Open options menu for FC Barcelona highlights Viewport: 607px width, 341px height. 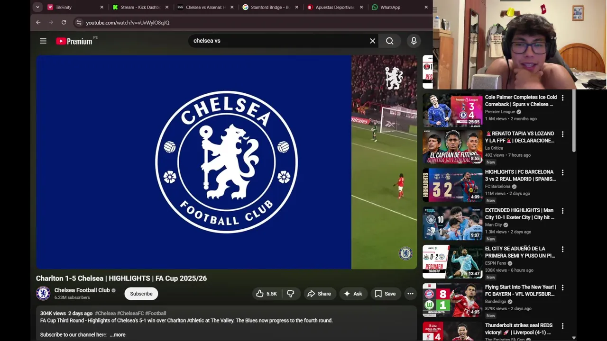563,173
